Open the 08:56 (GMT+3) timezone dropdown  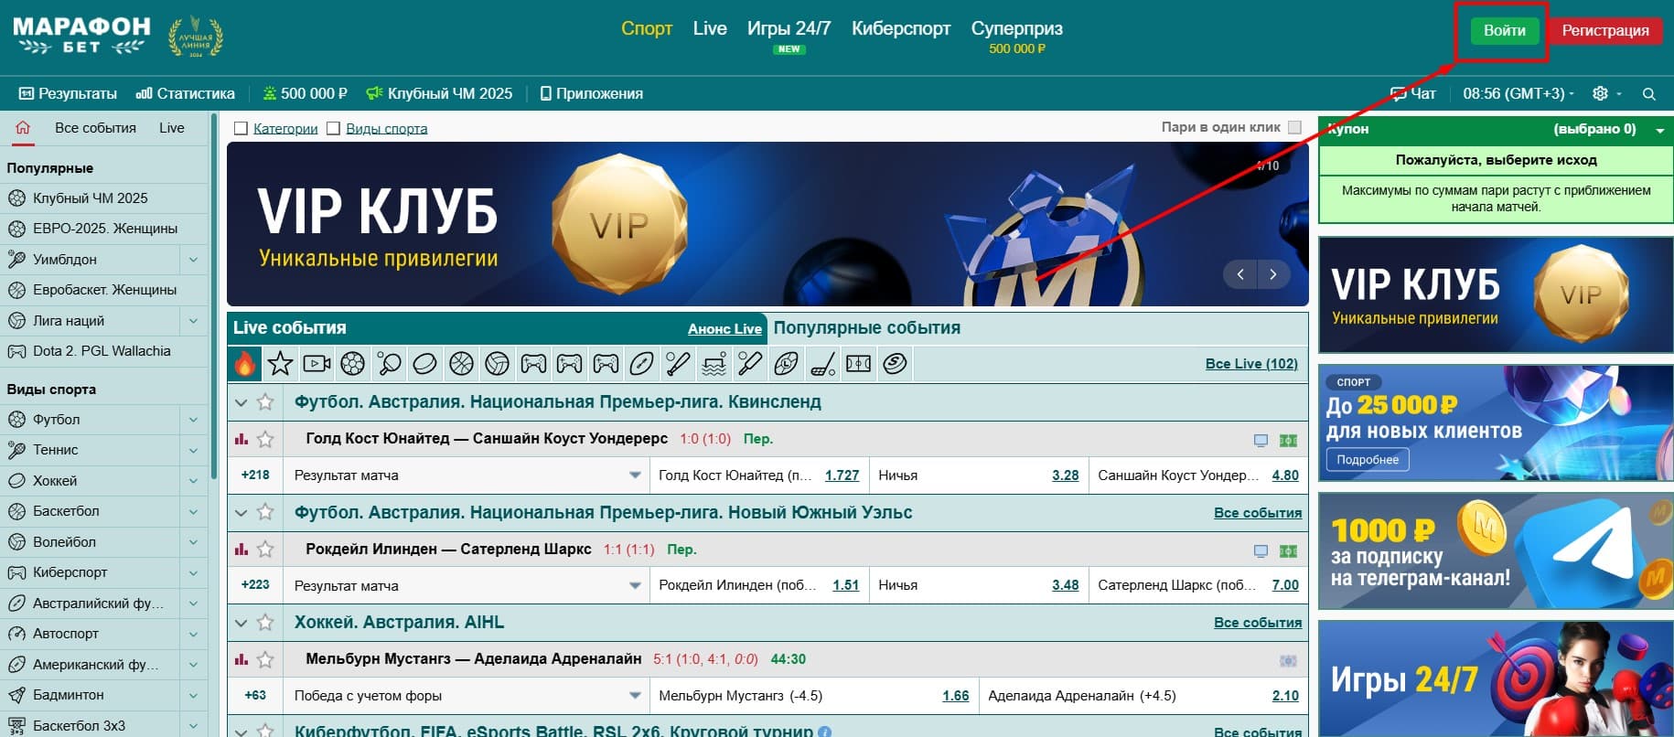1518,94
